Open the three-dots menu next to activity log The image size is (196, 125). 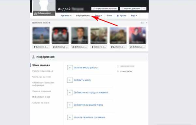[x=144, y=8]
